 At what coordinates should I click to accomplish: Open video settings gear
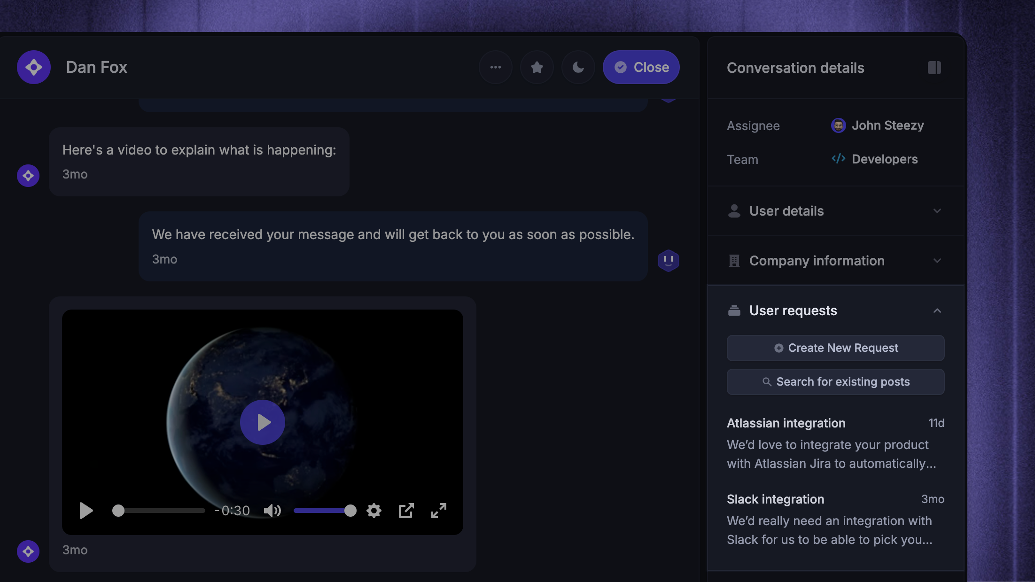pyautogui.click(x=374, y=511)
